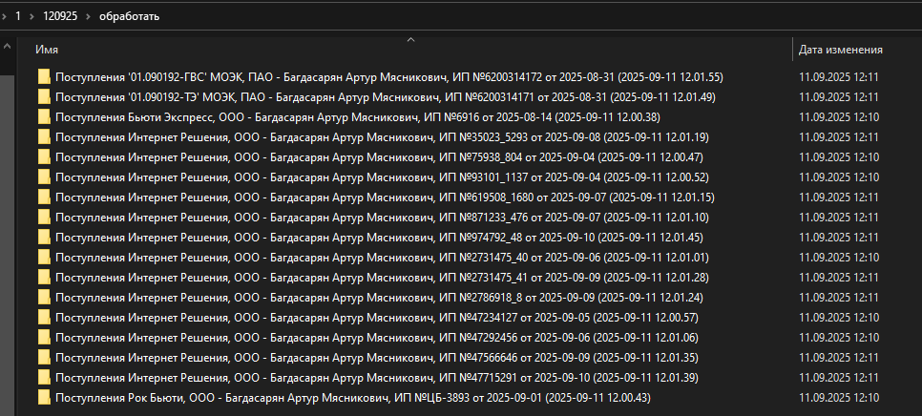Open chevron between 1 and 120925
Screen dimensions: 922x416
(x=31, y=16)
